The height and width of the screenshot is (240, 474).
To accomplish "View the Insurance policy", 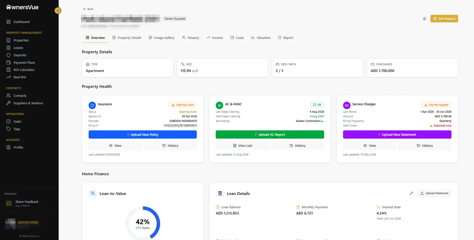I will 115,145.
